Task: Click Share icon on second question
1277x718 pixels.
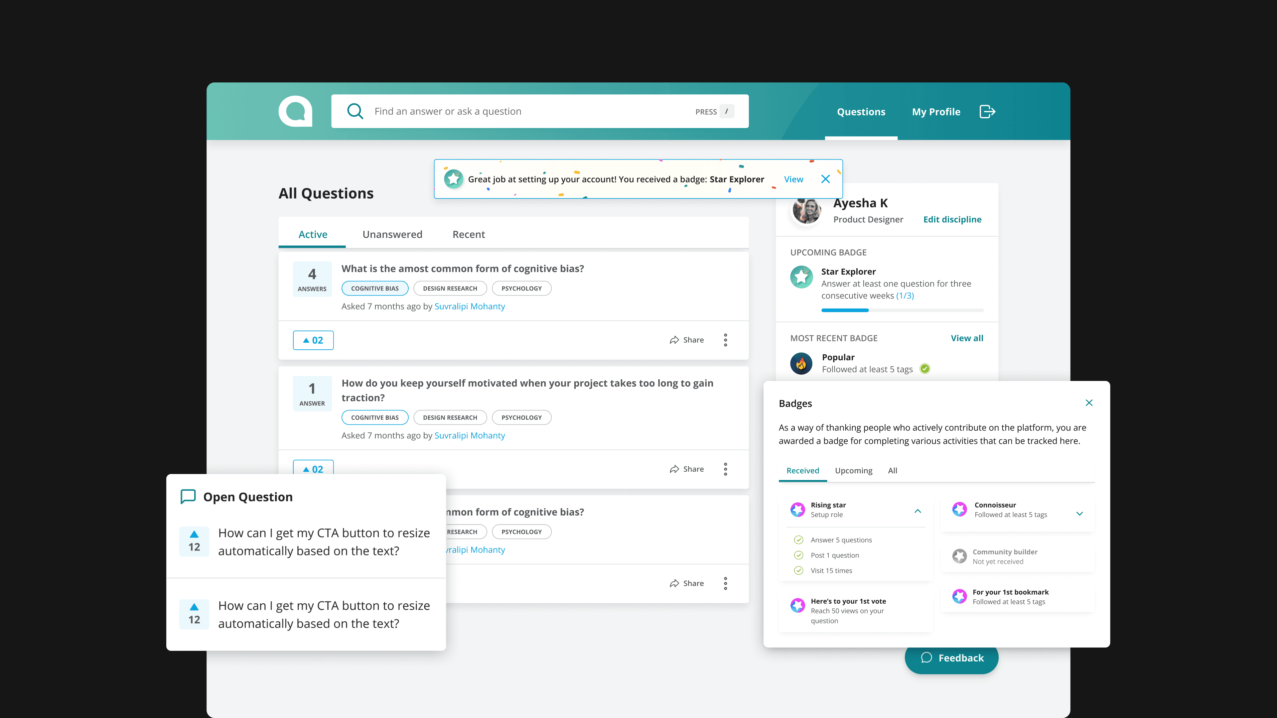Action: 674,469
